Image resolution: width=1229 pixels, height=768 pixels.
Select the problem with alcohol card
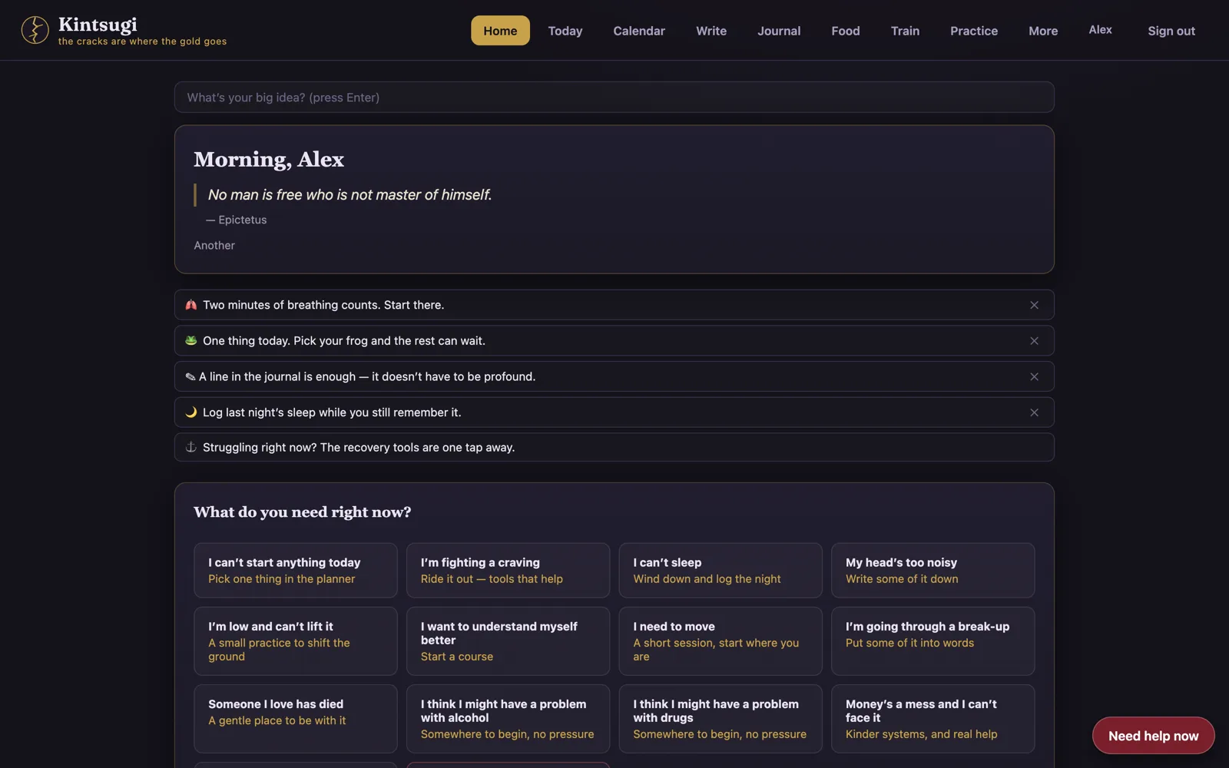click(x=508, y=719)
